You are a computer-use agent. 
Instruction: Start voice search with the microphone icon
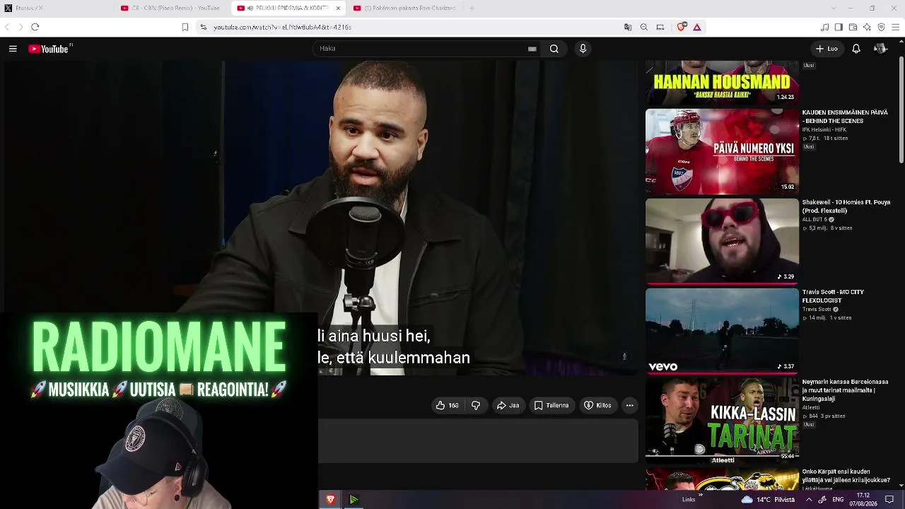point(583,49)
